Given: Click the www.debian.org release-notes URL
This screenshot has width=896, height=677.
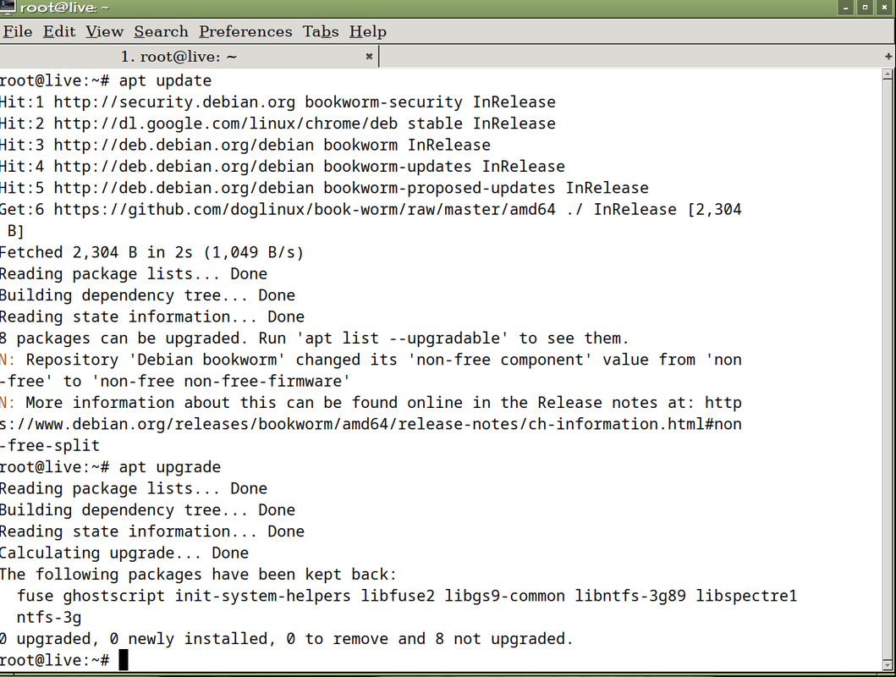Looking at the screenshot, I should [x=371, y=425].
